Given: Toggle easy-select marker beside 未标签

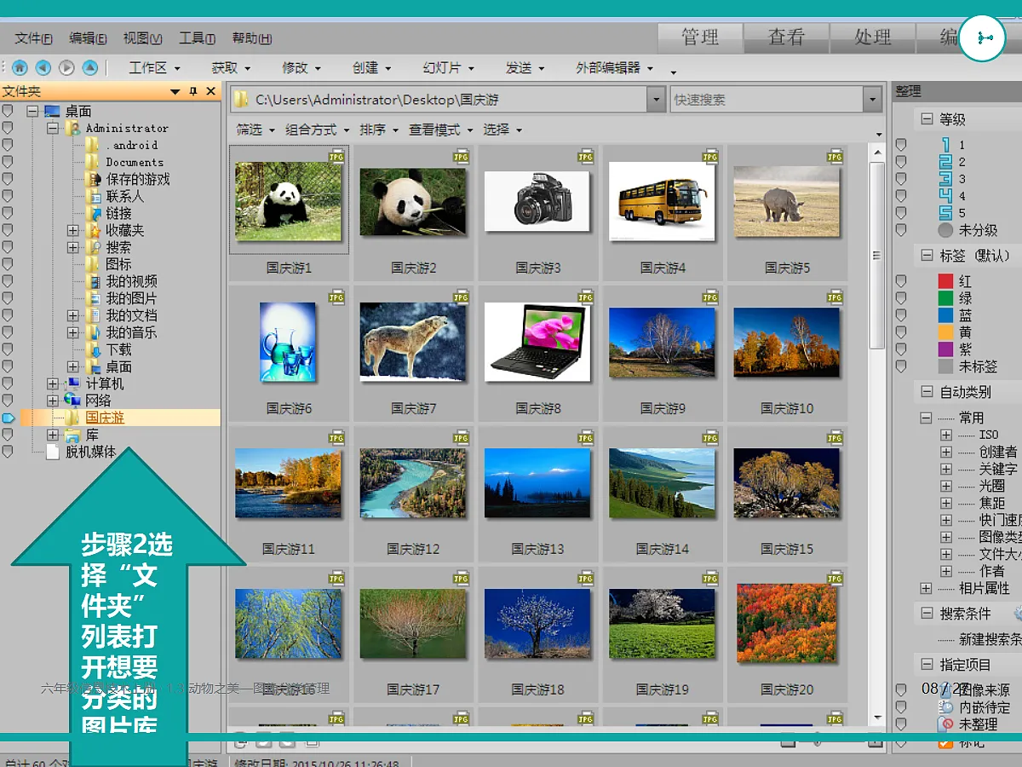Looking at the screenshot, I should 901,366.
